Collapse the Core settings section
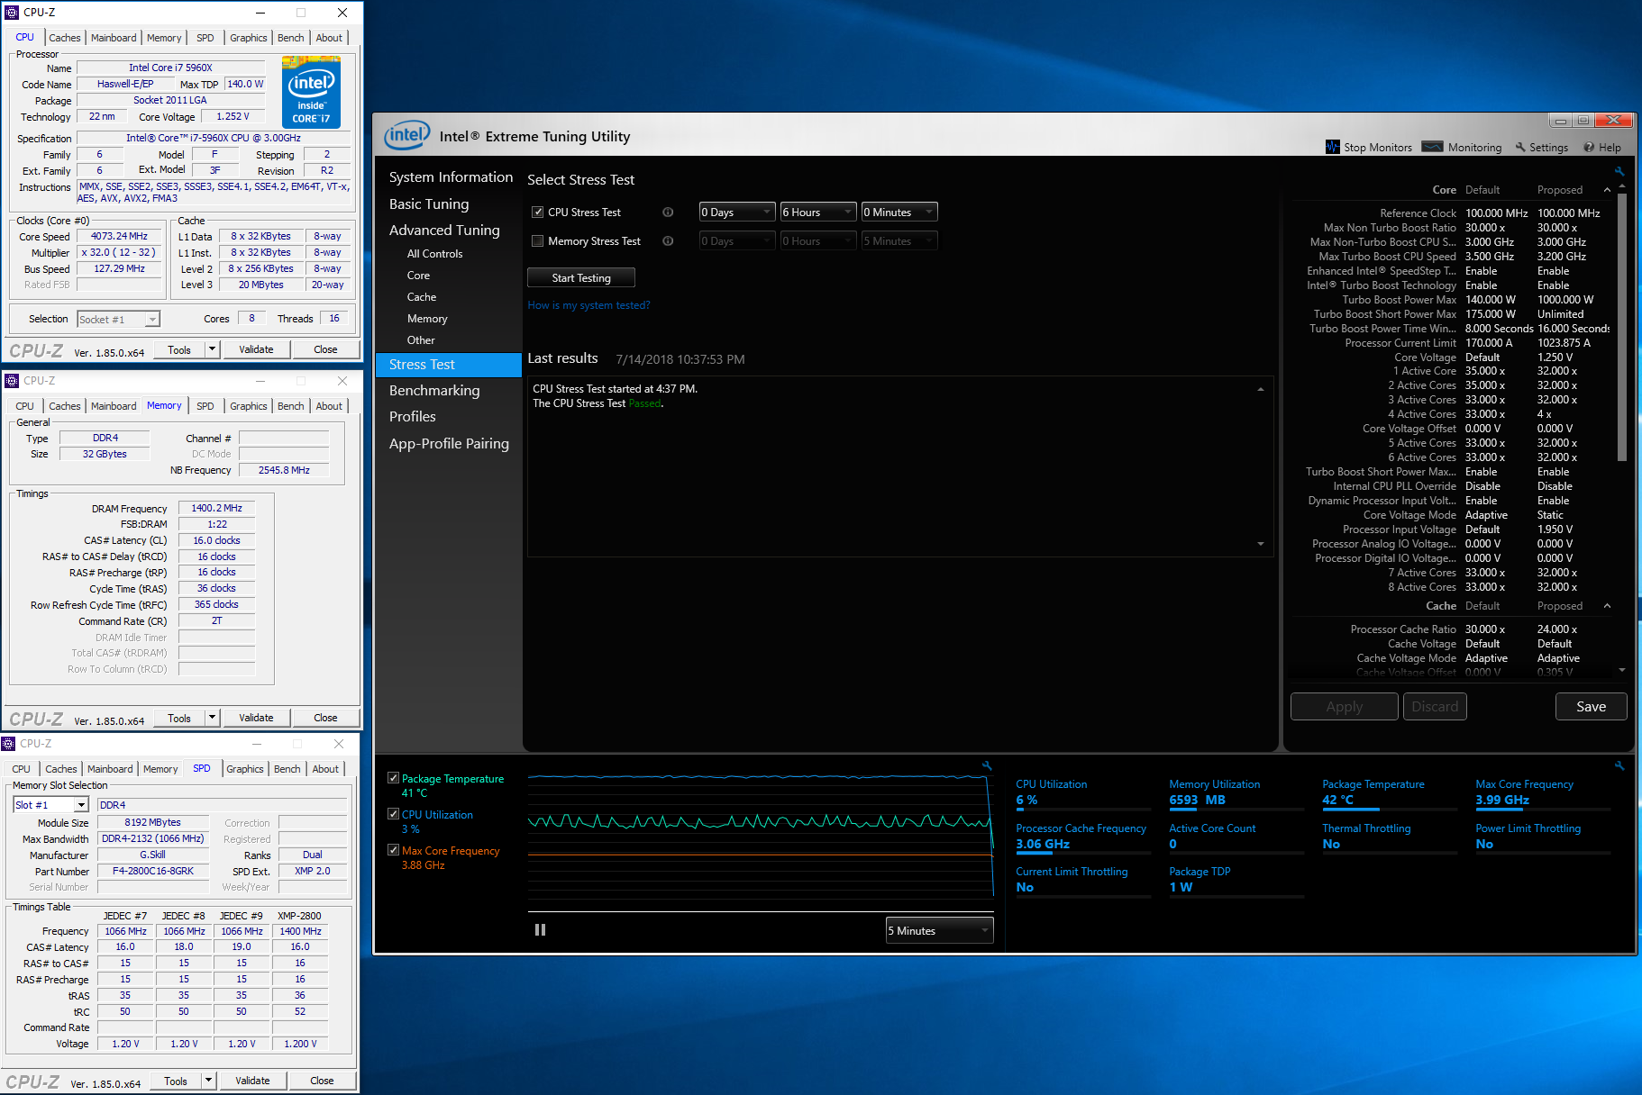Image resolution: width=1642 pixels, height=1095 pixels. coord(1607,190)
